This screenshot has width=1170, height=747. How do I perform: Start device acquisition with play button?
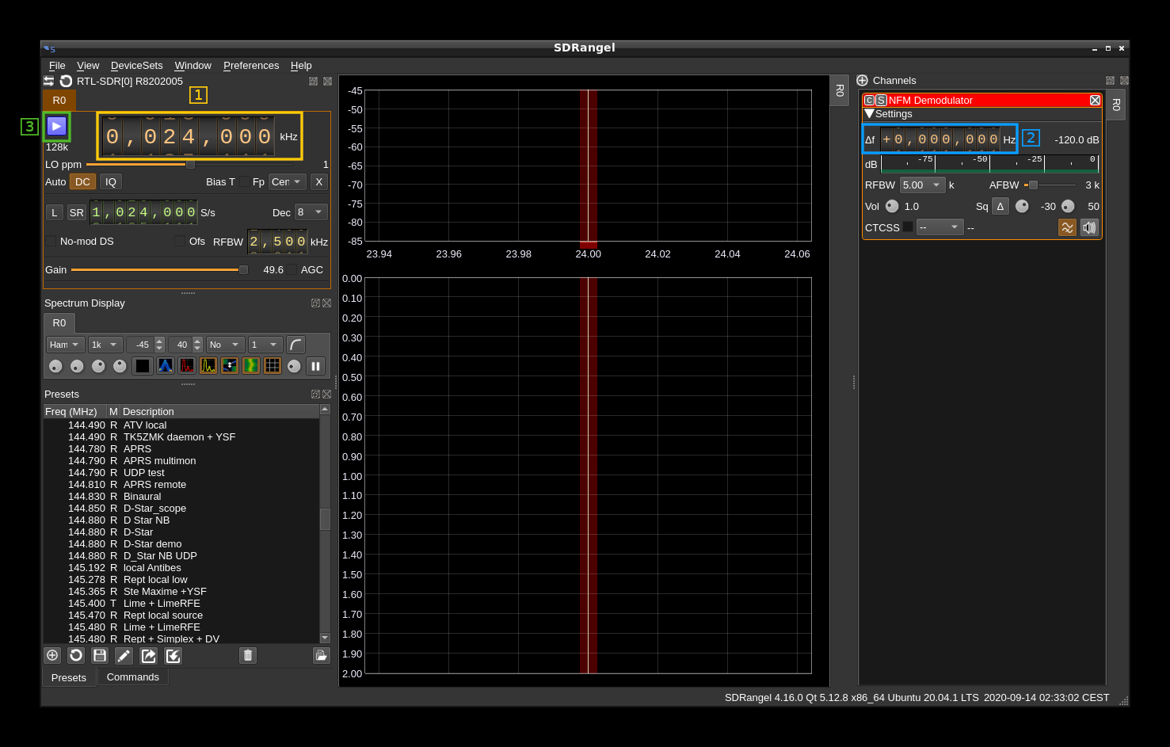[x=56, y=126]
